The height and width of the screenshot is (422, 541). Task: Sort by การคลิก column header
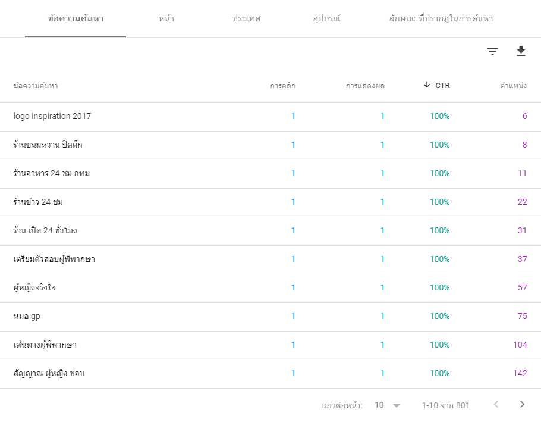pyautogui.click(x=282, y=86)
